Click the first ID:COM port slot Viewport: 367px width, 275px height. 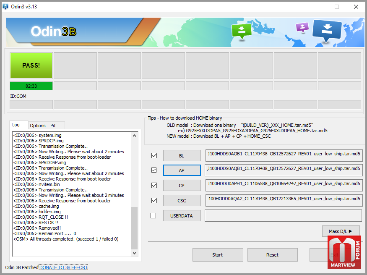[31, 105]
